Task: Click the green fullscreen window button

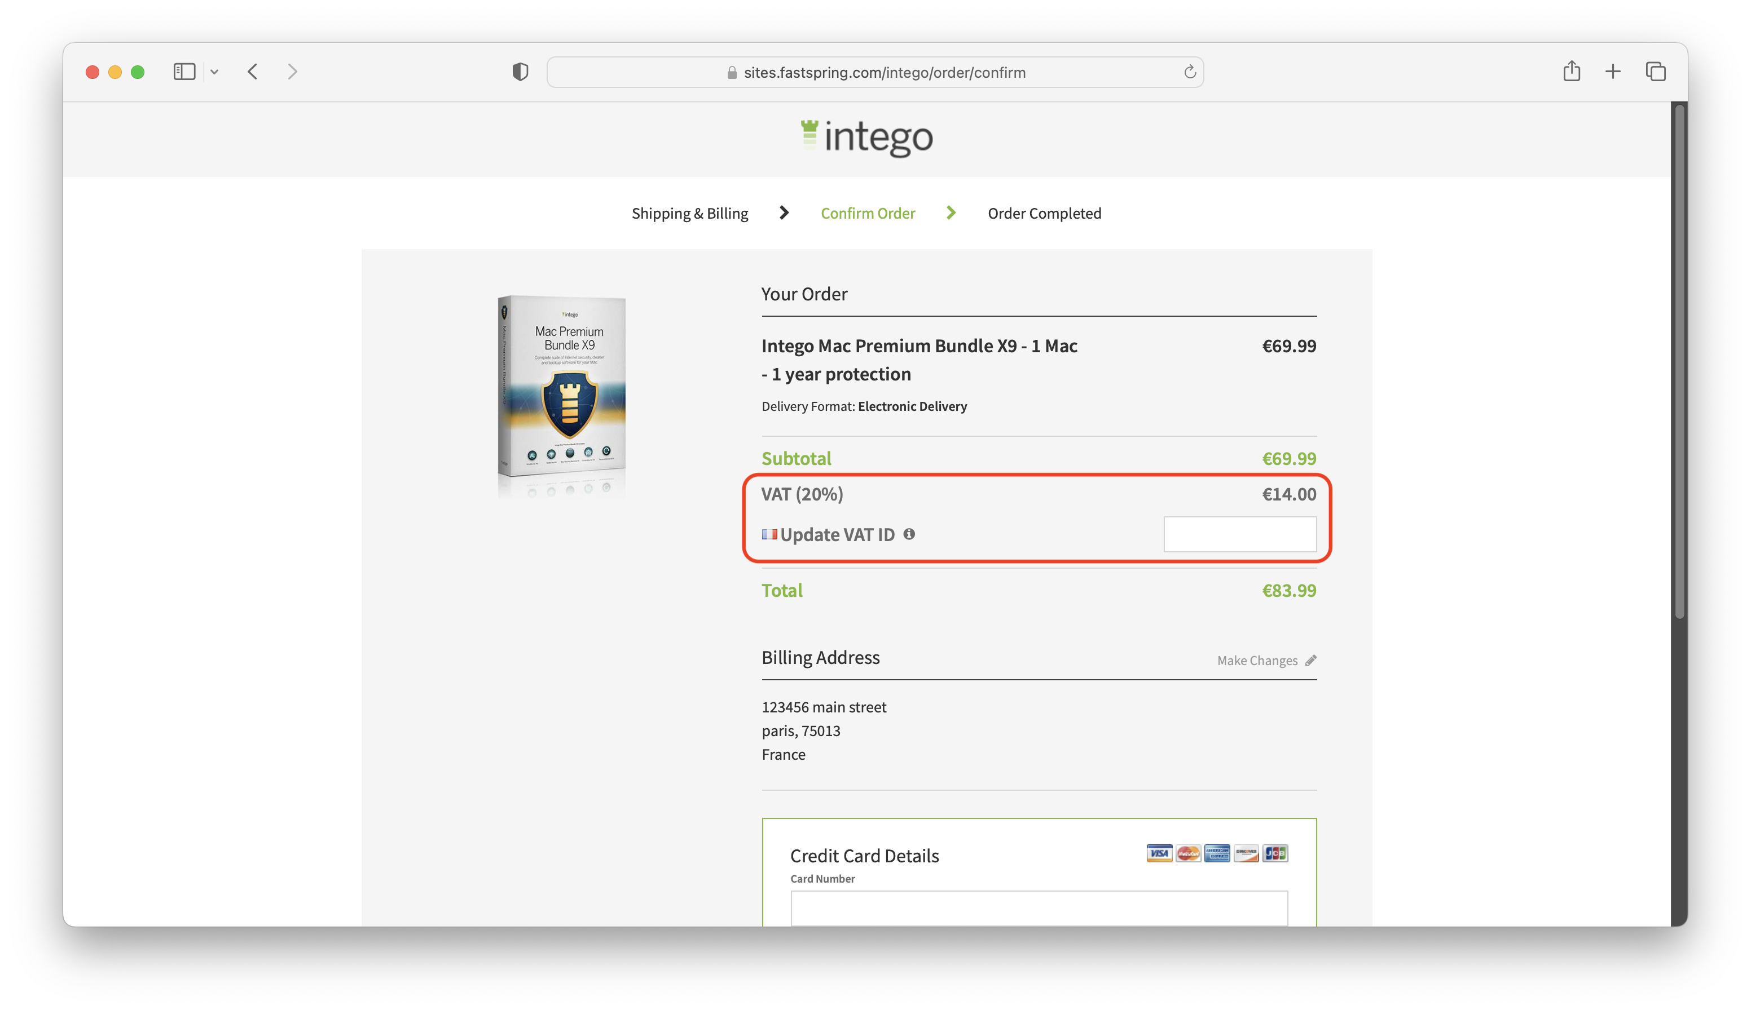Action: click(x=138, y=72)
